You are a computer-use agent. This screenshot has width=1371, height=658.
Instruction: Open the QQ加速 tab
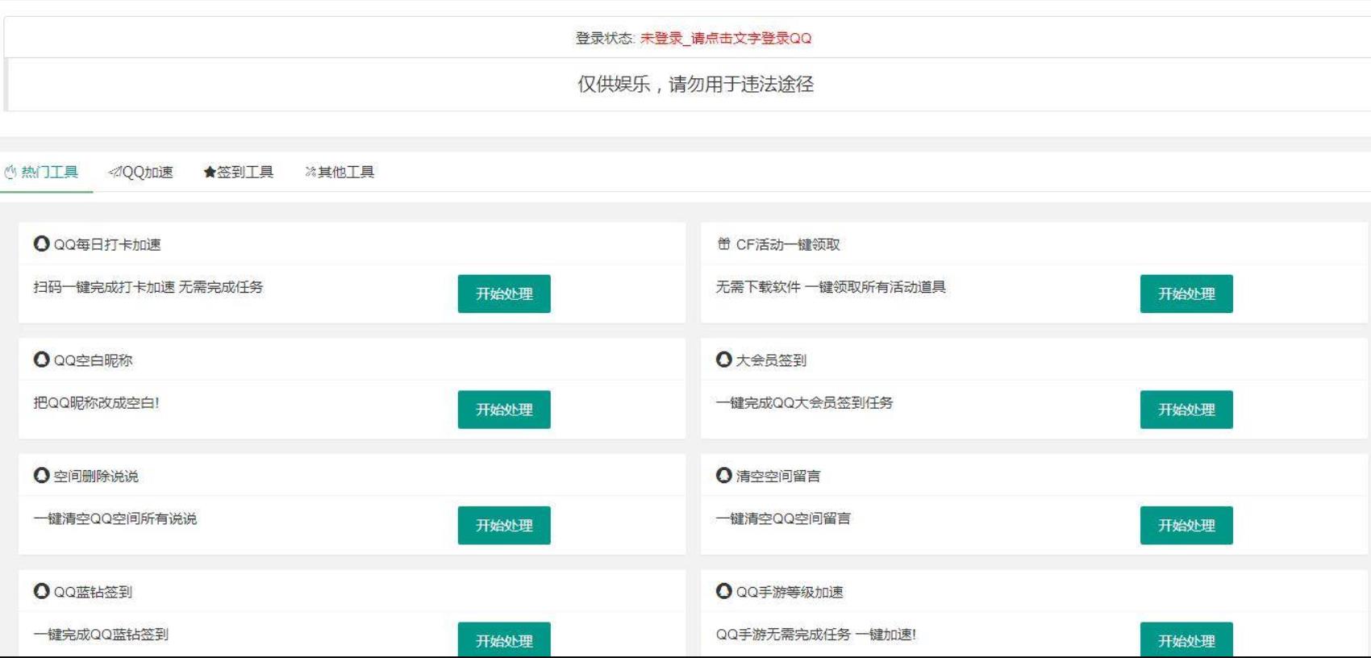pos(141,172)
